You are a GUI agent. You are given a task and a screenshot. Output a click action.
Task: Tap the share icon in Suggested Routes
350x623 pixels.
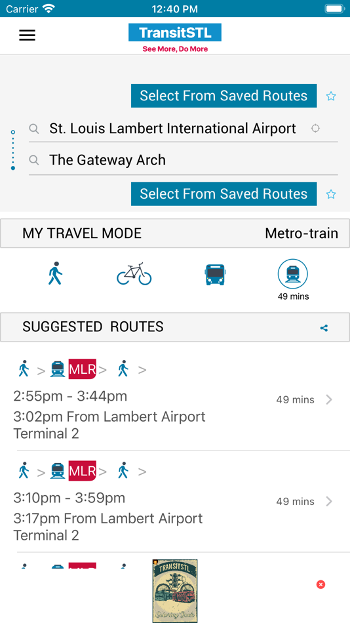click(x=324, y=328)
